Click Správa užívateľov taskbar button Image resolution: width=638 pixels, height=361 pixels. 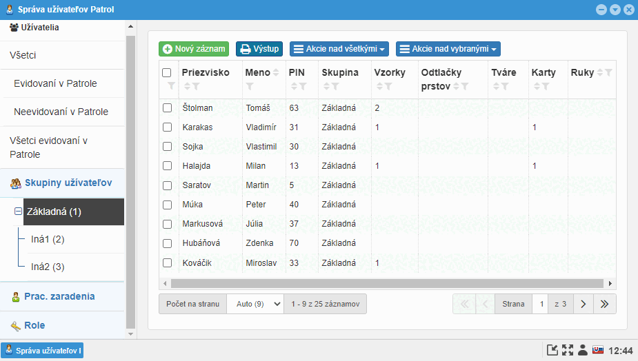tap(42, 351)
